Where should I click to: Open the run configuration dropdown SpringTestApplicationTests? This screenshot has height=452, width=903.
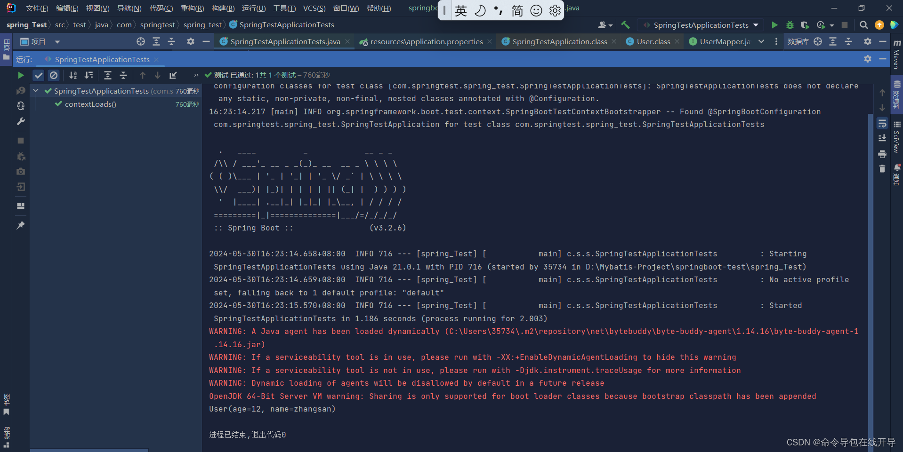[701, 25]
